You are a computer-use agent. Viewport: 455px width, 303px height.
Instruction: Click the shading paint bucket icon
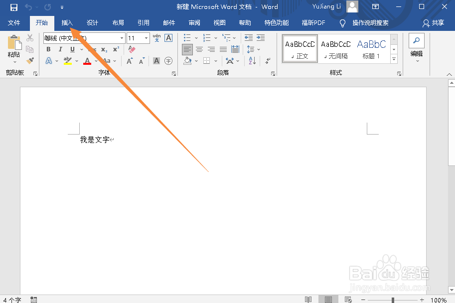[x=187, y=61]
